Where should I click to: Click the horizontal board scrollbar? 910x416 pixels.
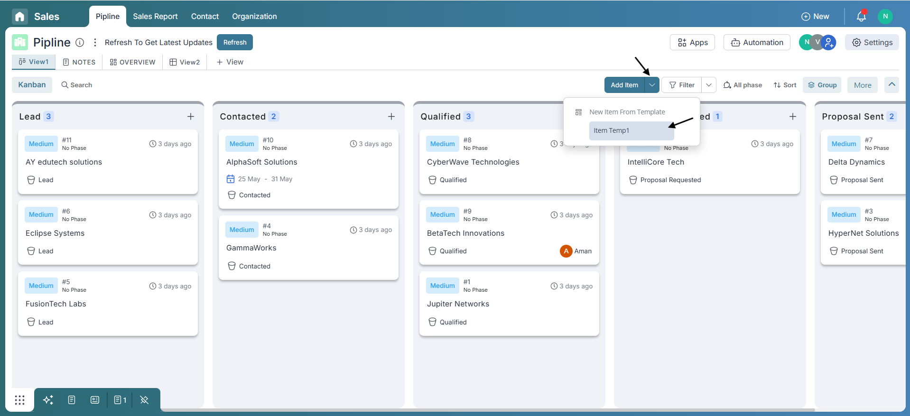coord(488,410)
